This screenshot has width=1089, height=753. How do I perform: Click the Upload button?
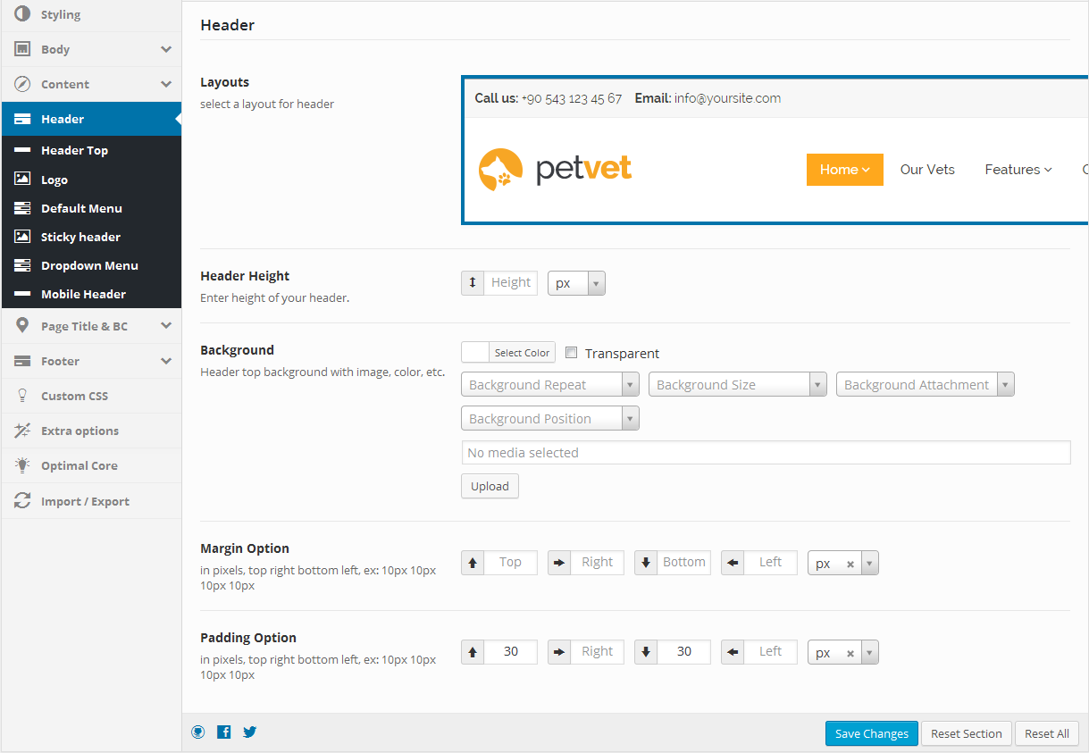(490, 486)
